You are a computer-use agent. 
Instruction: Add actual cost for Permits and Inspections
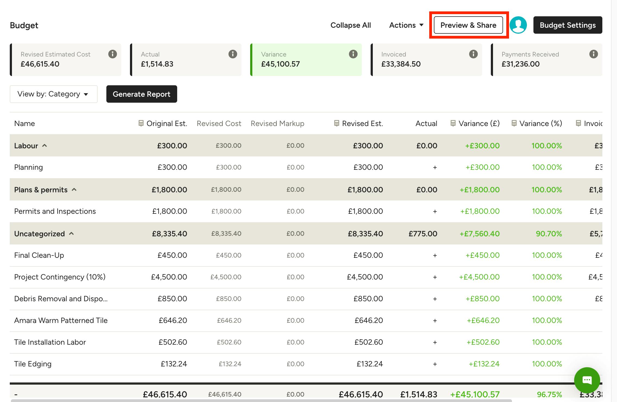(x=435, y=211)
